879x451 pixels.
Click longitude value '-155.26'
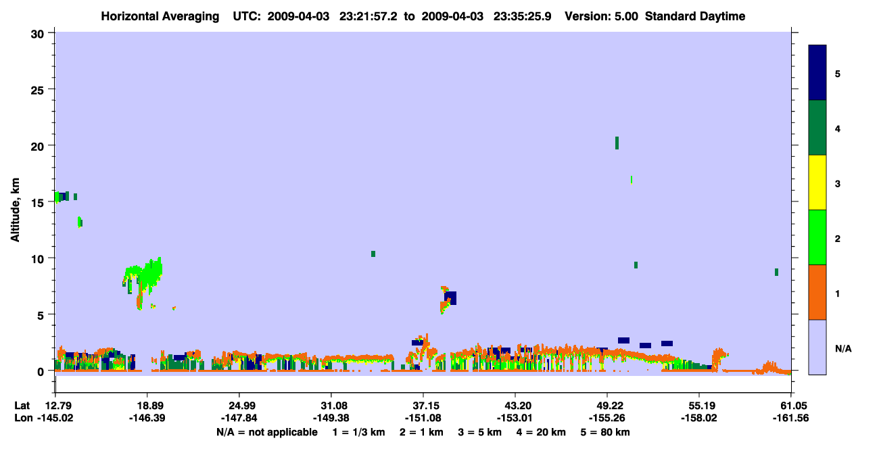point(607,418)
